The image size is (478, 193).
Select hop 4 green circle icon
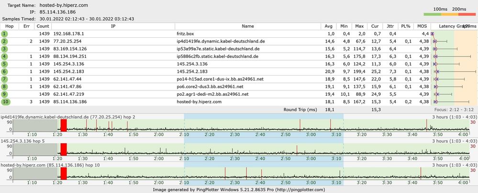(x=4, y=57)
